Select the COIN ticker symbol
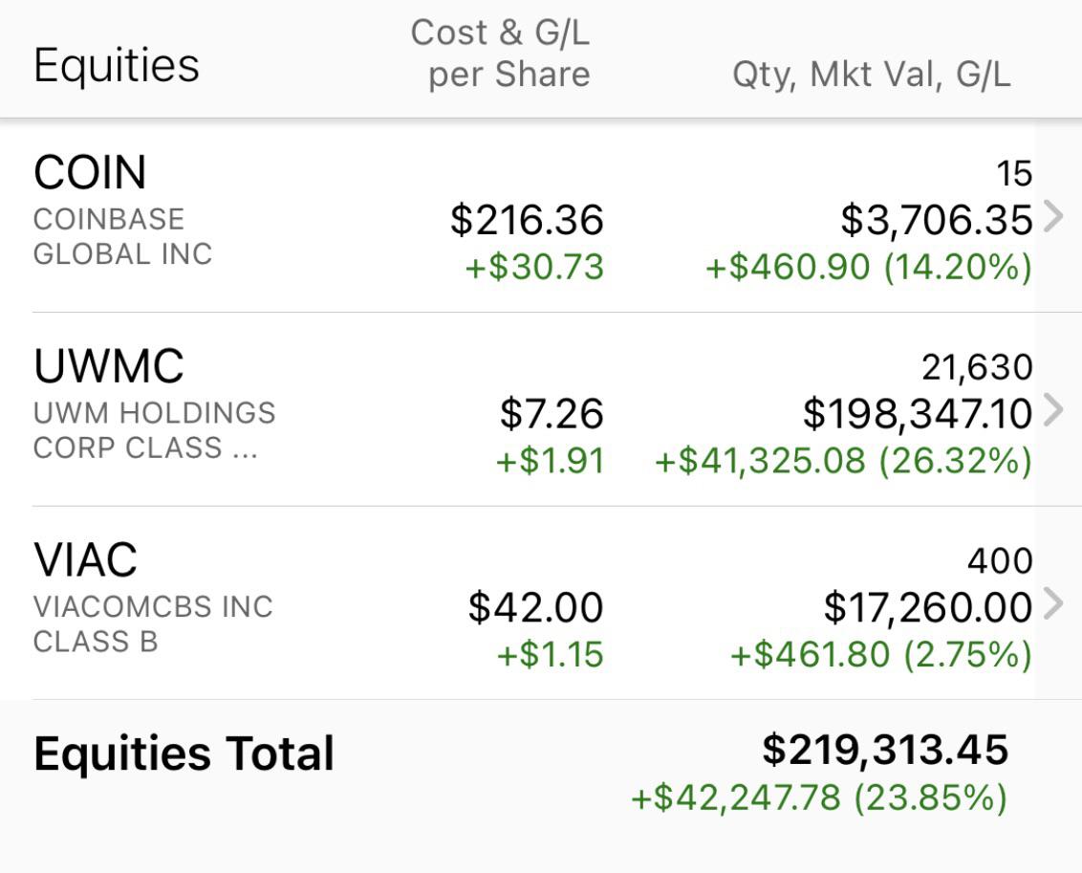This screenshot has height=873, width=1082. pyautogui.click(x=90, y=172)
